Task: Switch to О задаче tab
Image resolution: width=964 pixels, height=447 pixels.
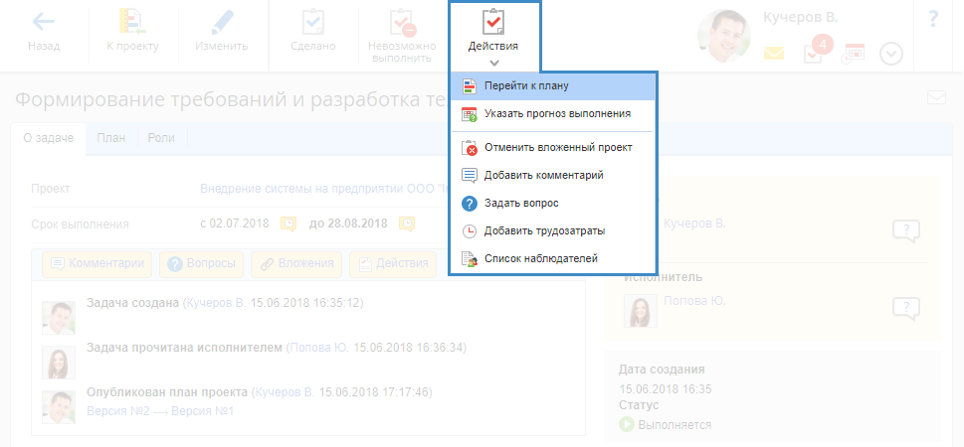Action: point(49,138)
